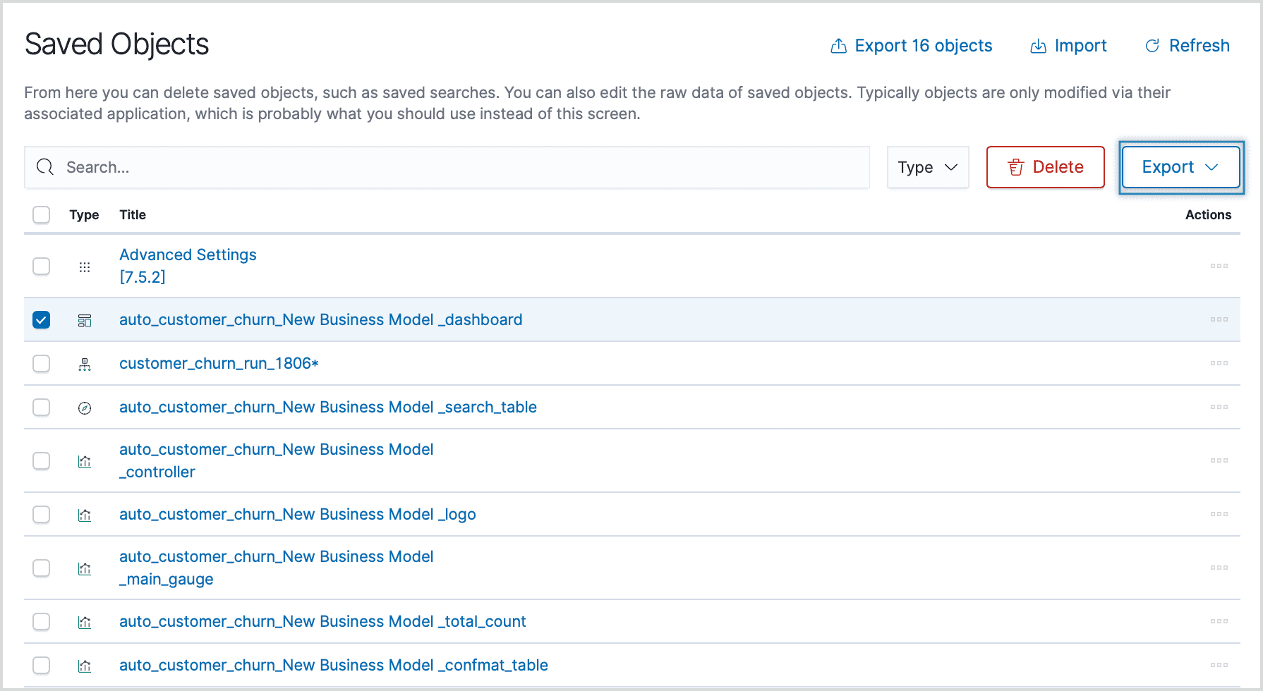
Task: Open actions menu for Advanced Settings row
Action: point(1219,266)
